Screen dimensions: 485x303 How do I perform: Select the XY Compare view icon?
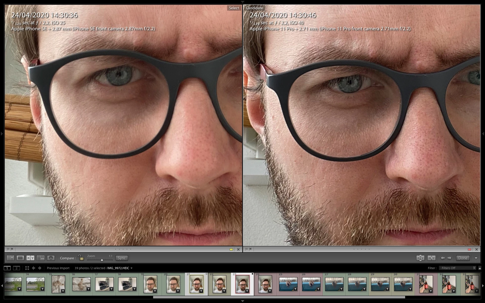click(x=30, y=258)
